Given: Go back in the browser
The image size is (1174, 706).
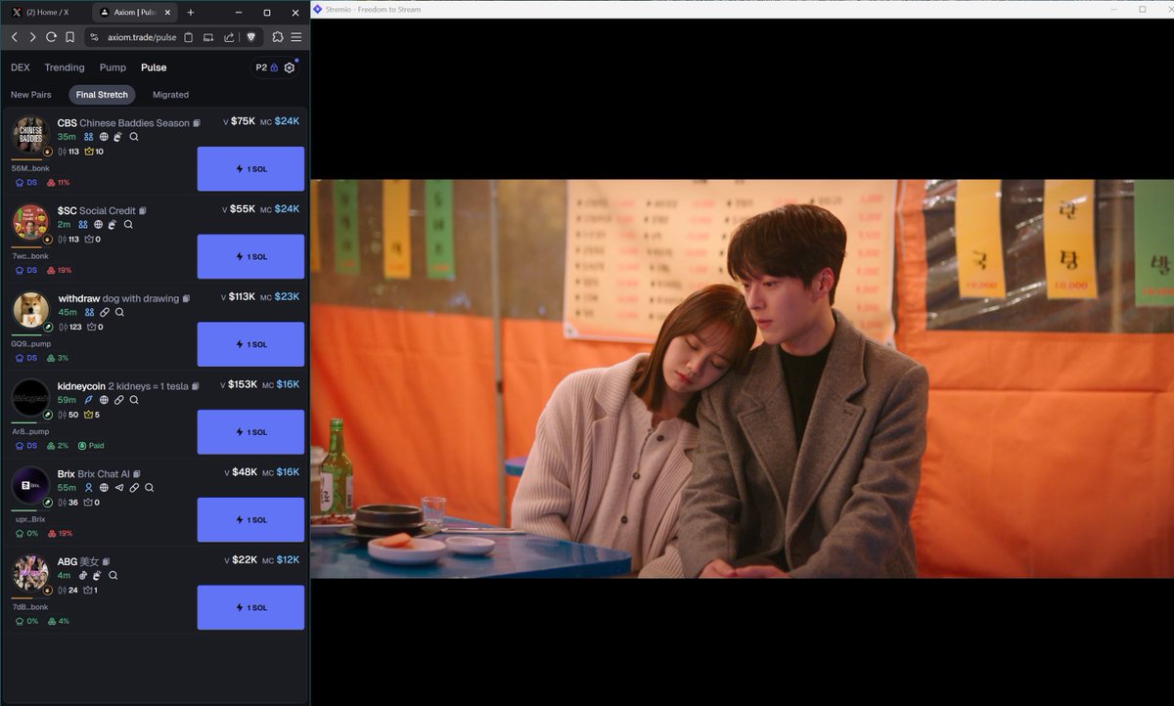Looking at the screenshot, I should [14, 37].
